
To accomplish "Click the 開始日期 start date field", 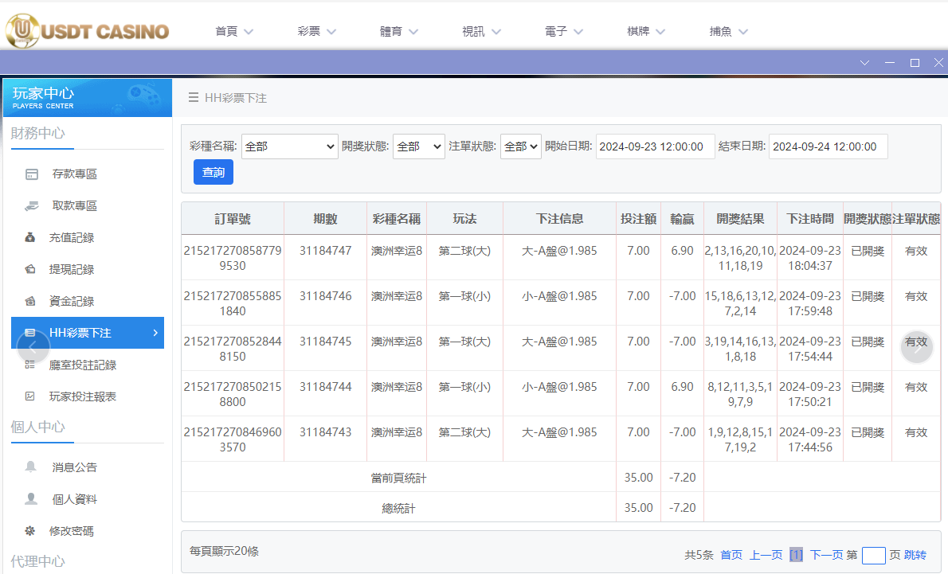I will pyautogui.click(x=655, y=146).
